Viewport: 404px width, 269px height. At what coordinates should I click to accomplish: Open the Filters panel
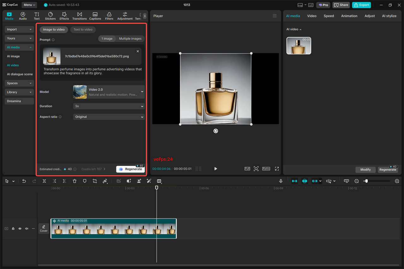click(109, 16)
